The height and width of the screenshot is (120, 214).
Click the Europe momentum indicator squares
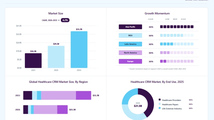(x=177, y=61)
